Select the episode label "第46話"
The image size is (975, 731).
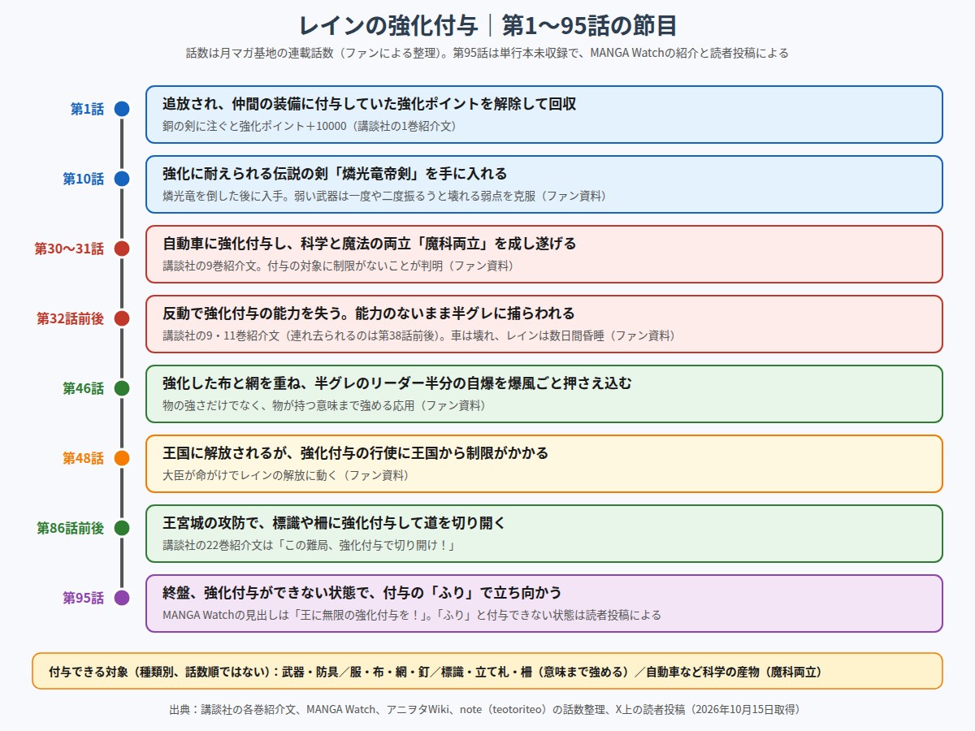click(x=84, y=388)
